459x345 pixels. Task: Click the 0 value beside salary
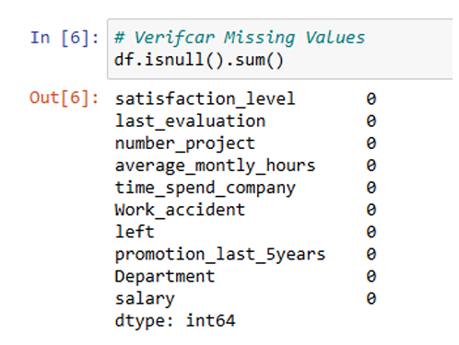point(371,299)
